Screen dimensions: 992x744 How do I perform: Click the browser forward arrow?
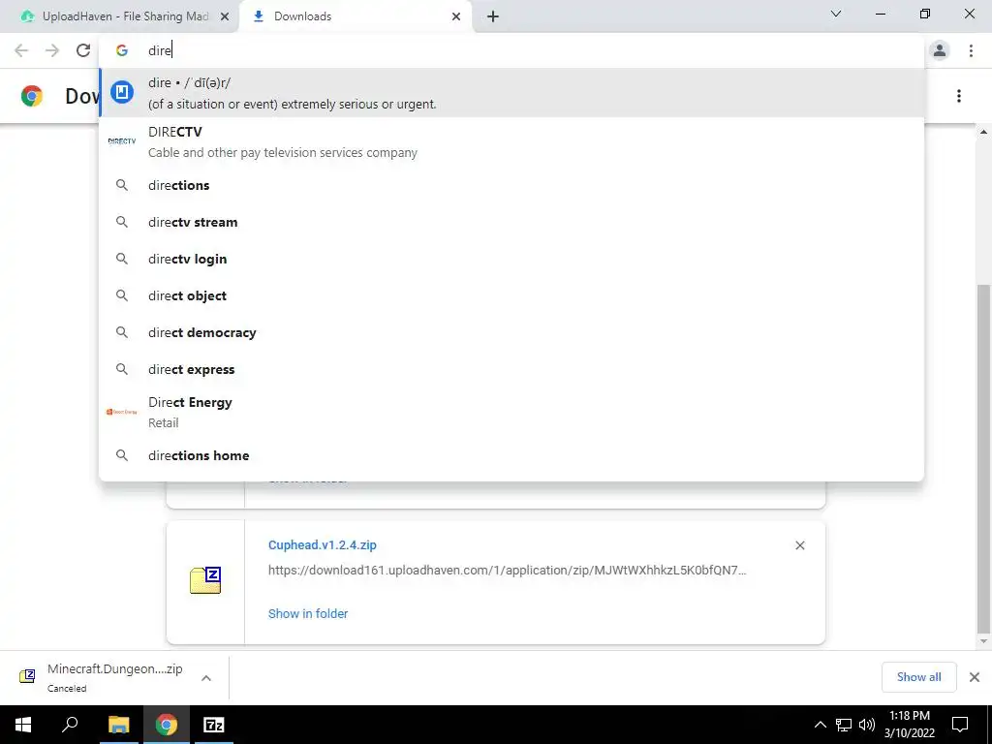(52, 50)
